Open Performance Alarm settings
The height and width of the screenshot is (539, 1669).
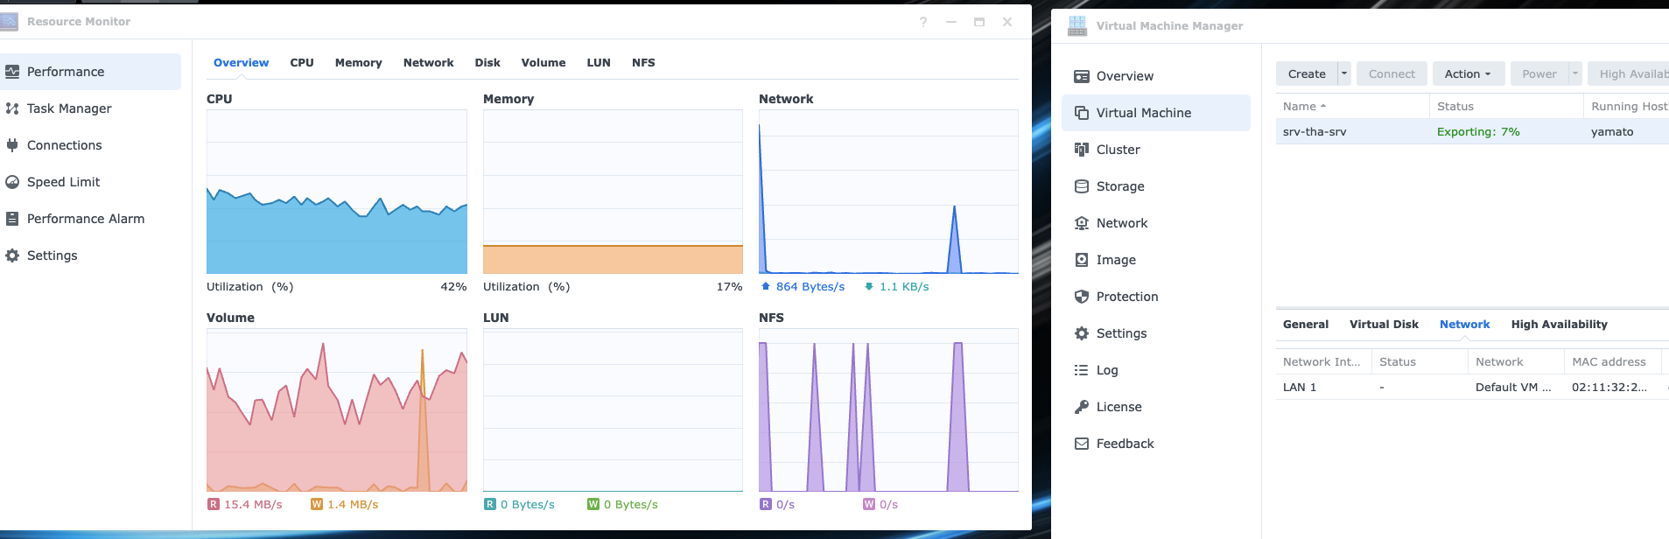click(85, 219)
